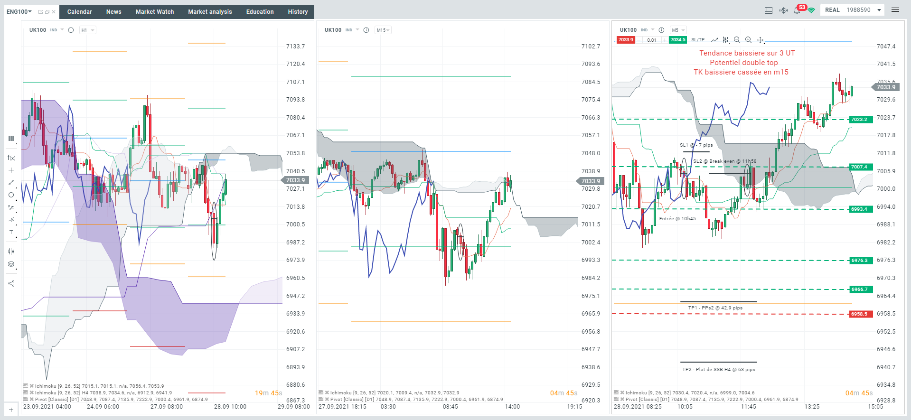Click the 0.01 lot size field
Image resolution: width=911 pixels, height=420 pixels.
click(652, 40)
